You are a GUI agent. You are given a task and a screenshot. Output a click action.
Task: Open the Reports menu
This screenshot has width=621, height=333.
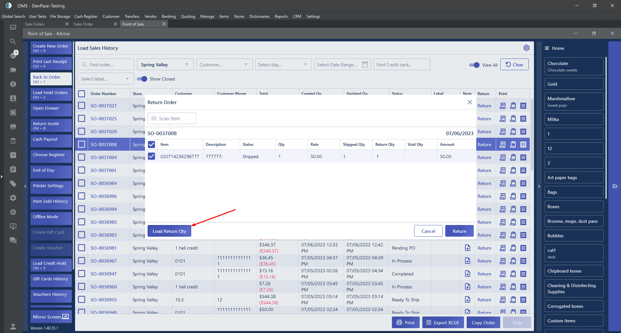pyautogui.click(x=281, y=16)
